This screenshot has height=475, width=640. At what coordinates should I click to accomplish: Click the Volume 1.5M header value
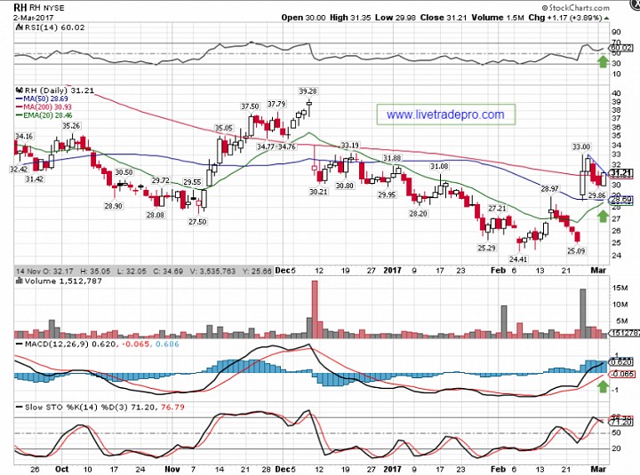tap(498, 18)
